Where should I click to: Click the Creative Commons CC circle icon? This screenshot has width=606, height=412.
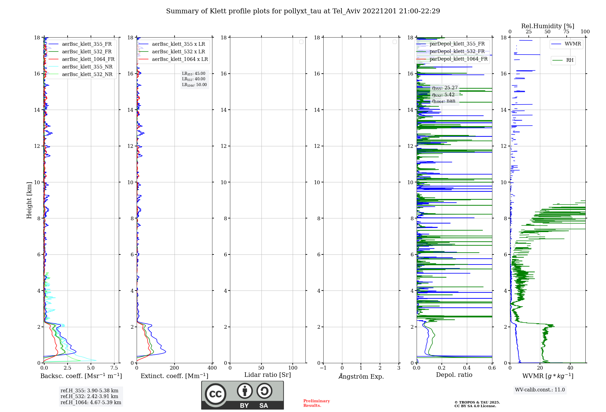click(215, 394)
